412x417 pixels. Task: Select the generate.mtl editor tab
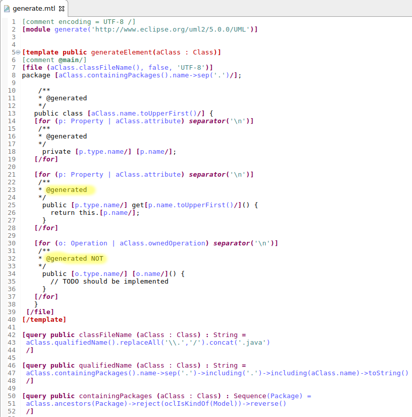tap(33, 8)
